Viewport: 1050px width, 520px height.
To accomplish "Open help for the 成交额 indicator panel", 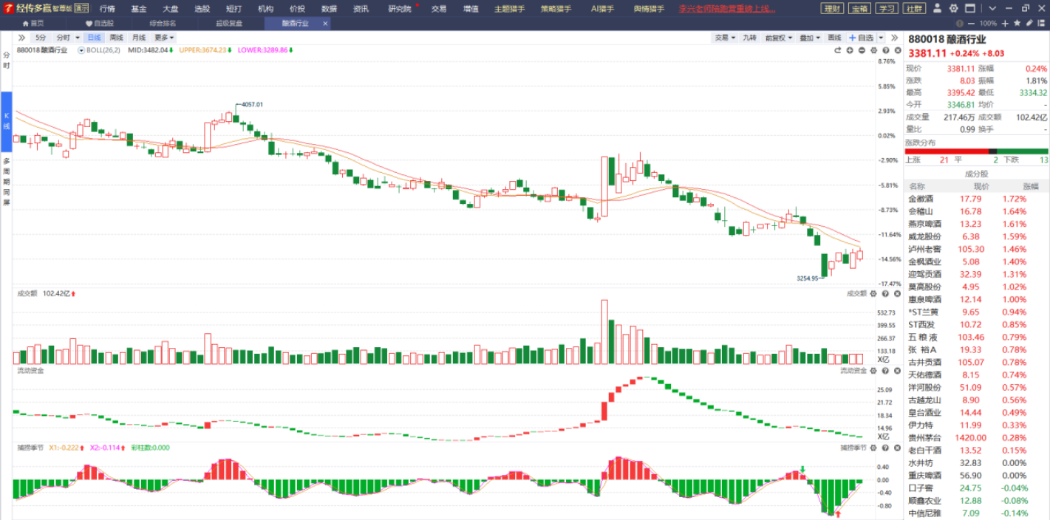I will pyautogui.click(x=885, y=293).
